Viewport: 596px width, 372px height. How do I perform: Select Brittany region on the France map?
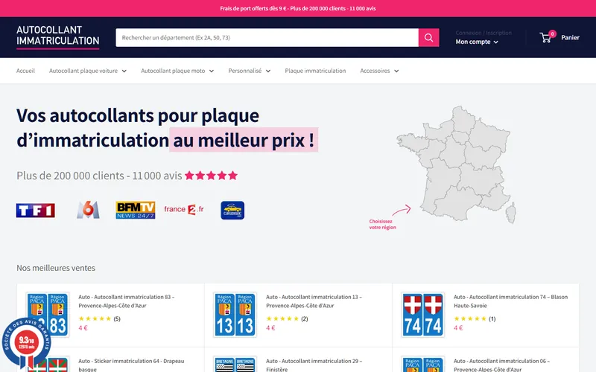point(413,143)
